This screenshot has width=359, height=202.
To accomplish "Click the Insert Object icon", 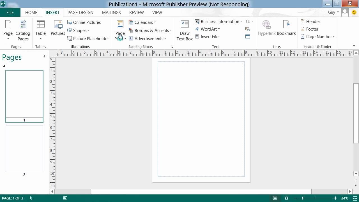I will tap(247, 37).
